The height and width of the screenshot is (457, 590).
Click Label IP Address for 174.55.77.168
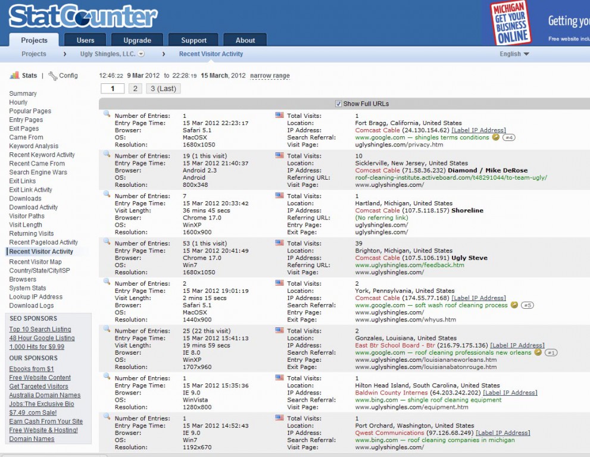pyautogui.click(x=479, y=298)
